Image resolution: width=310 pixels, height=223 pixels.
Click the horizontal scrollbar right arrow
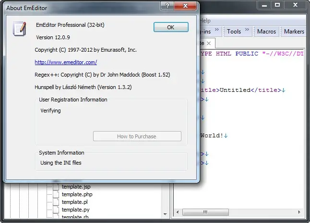[299, 212]
